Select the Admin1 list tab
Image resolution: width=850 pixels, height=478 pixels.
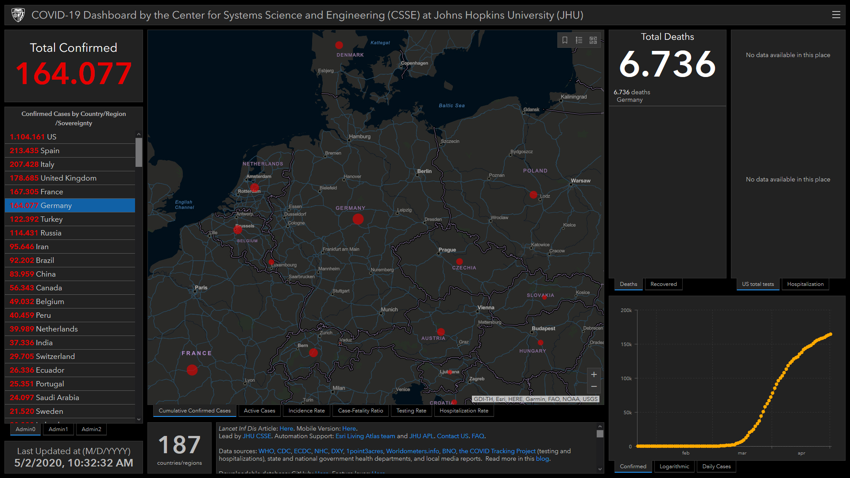pos(58,429)
